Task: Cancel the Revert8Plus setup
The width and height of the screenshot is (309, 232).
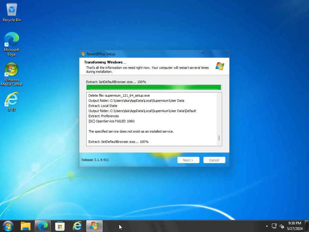Action: click(x=214, y=160)
